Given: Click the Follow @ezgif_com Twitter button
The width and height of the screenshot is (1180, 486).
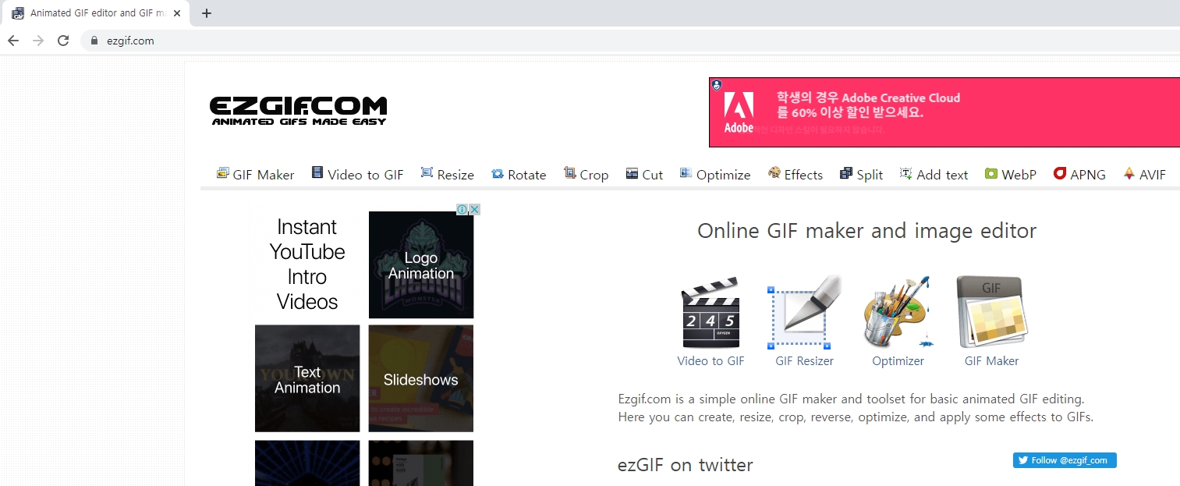Looking at the screenshot, I should coord(1065,460).
